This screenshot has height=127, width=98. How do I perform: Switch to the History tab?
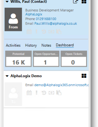pyautogui.click(x=31, y=46)
